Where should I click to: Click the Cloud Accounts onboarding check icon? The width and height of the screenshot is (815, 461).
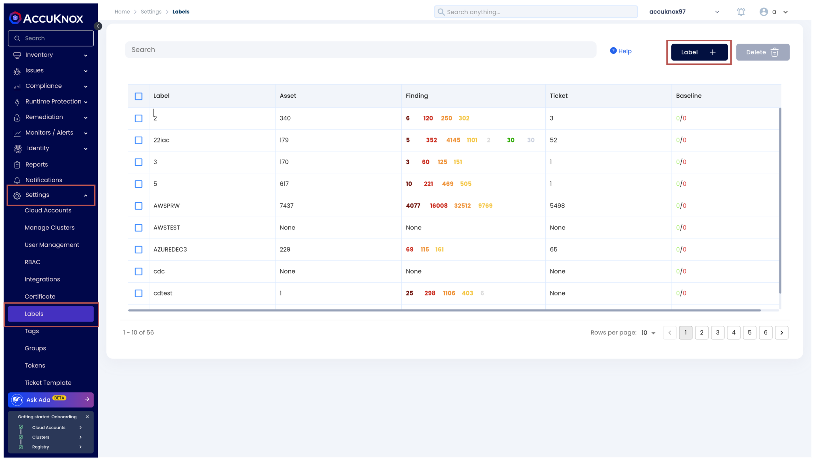tap(21, 427)
